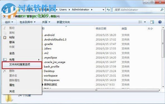Image resolution: width=165 pixels, height=104 pixels.
Task: Open the 布局 submenu
Action: [x=12, y=60]
